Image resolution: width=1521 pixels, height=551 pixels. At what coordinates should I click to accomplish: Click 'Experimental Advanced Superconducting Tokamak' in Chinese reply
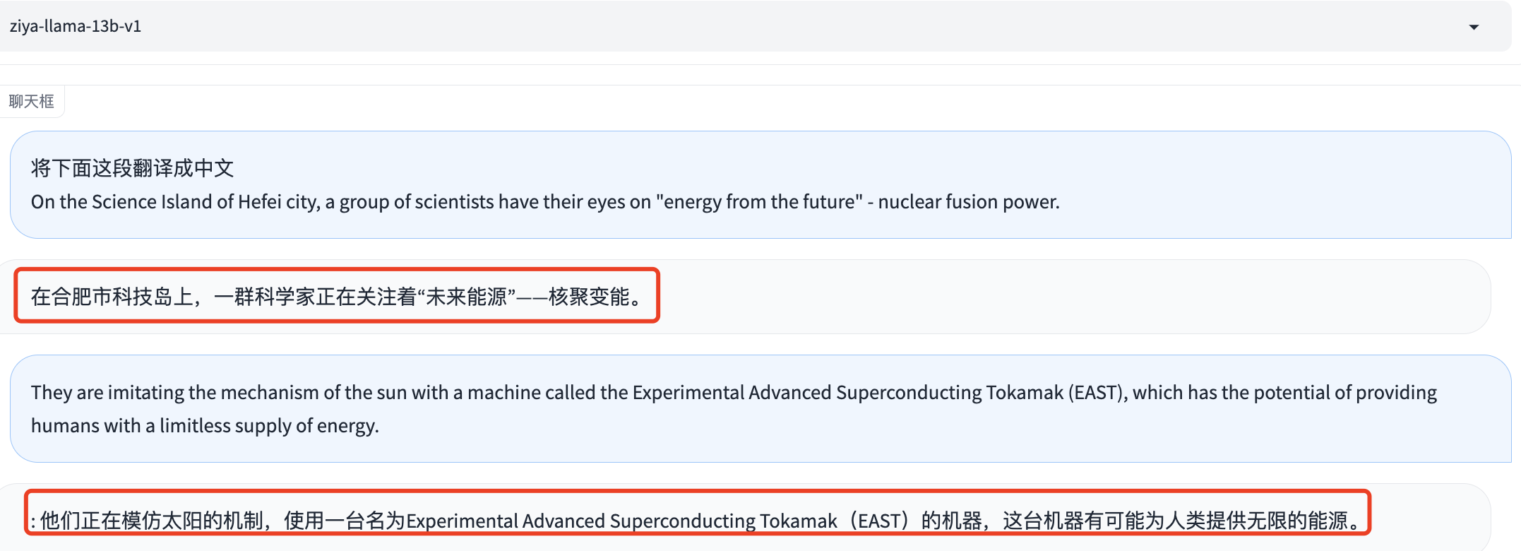[x=621, y=521]
